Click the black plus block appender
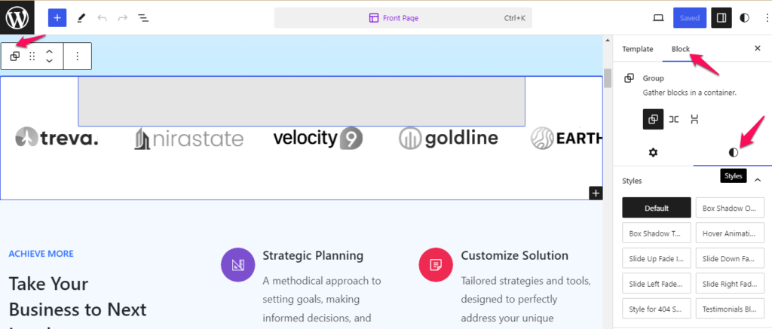Screen dimensions: 772x329 click(x=596, y=193)
